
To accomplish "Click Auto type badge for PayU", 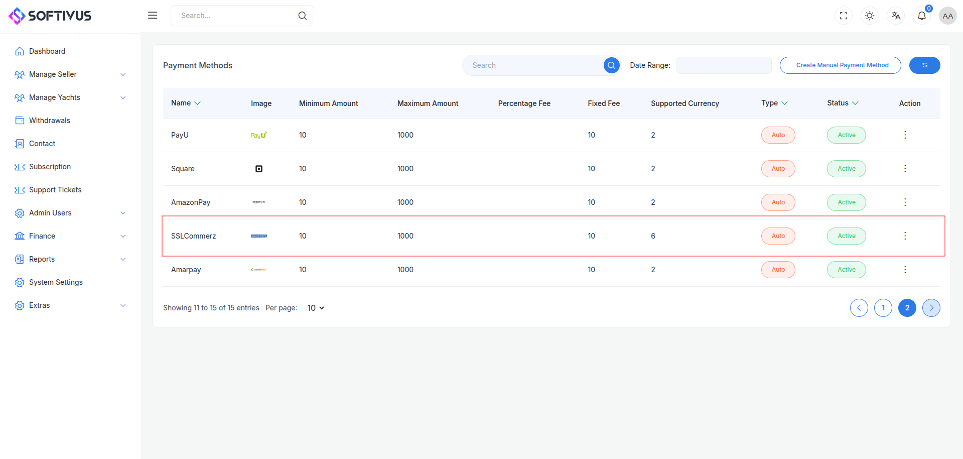I will point(778,135).
